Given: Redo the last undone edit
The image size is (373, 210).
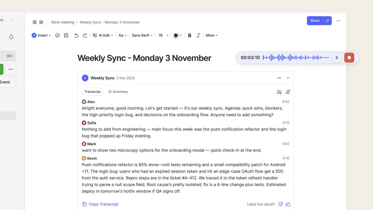Looking at the screenshot, I should [x=85, y=35].
